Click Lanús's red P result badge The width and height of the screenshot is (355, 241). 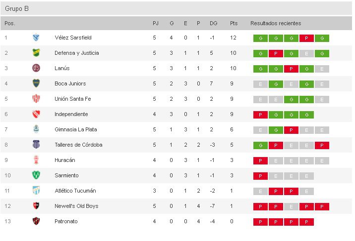coord(291,69)
